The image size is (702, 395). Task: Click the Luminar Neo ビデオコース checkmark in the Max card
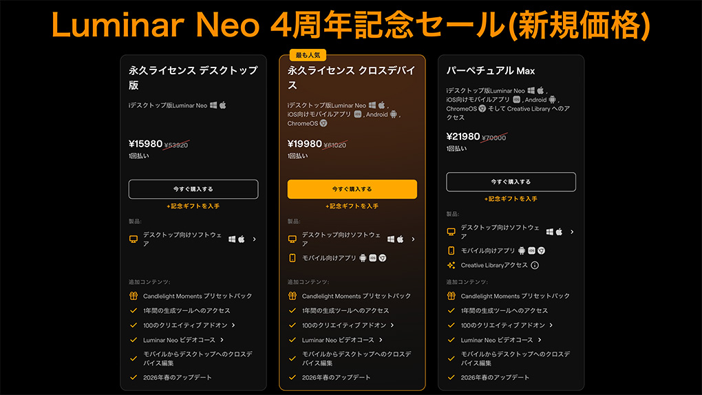(x=451, y=340)
